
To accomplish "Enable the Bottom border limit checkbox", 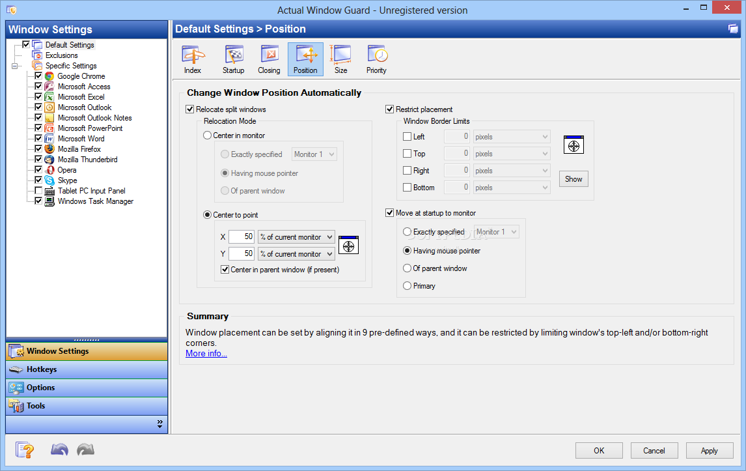I will click(x=408, y=188).
